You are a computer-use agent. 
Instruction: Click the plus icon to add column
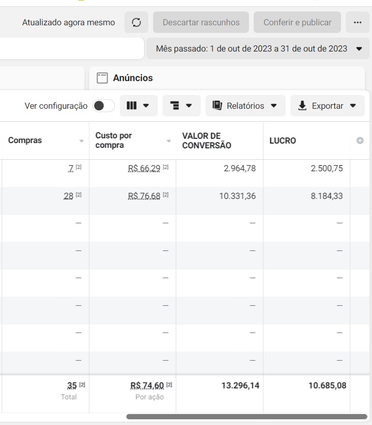(360, 141)
